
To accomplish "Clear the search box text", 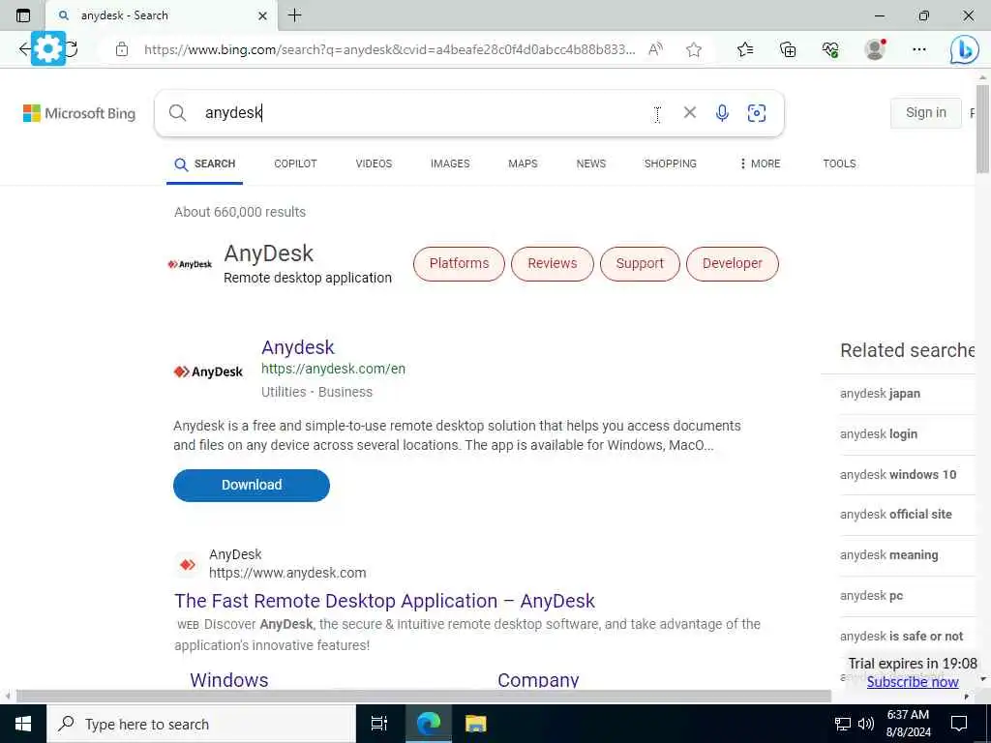I will click(x=689, y=112).
